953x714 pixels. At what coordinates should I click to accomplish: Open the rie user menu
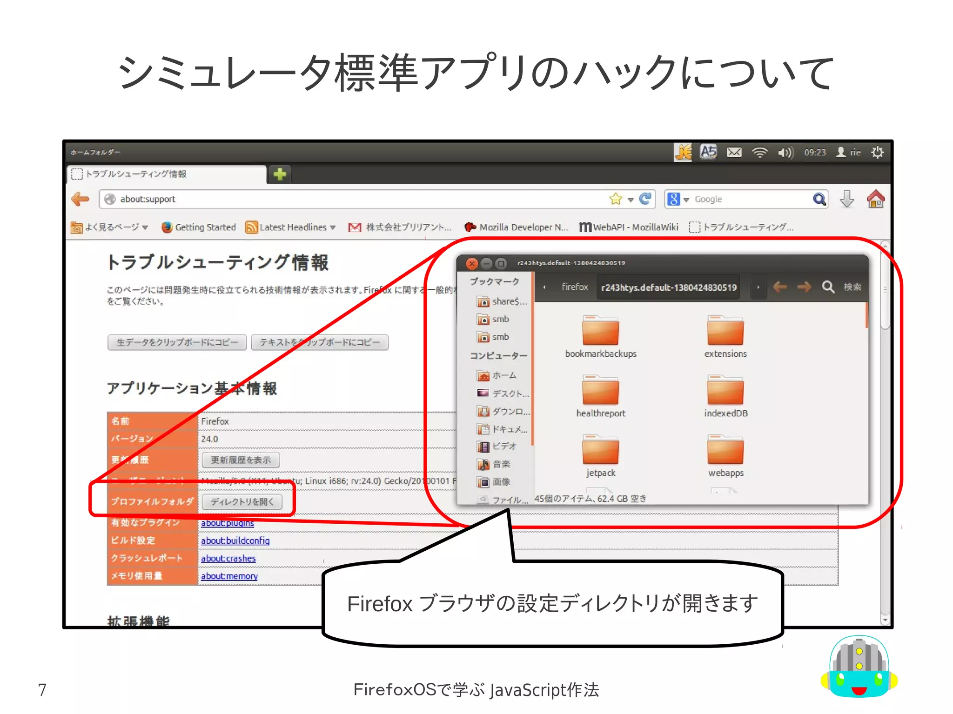848,152
